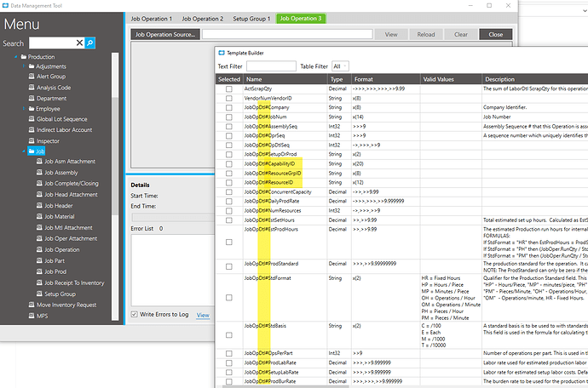Viewport: 588px width, 388px height.
Task: Focus the Text Filter input field
Action: pos(271,66)
